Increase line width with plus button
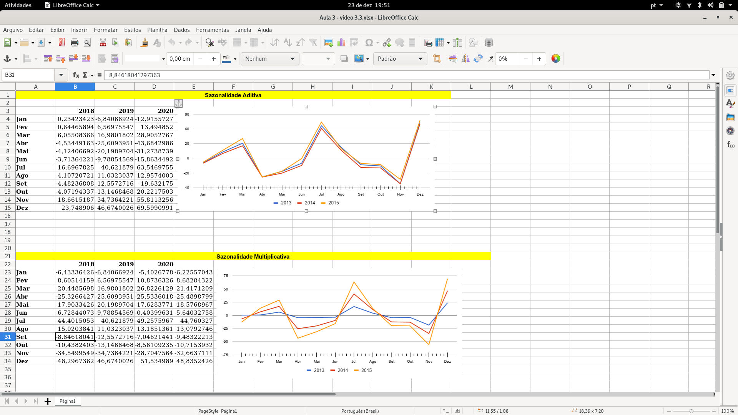This screenshot has width=738, height=415. 214,59
